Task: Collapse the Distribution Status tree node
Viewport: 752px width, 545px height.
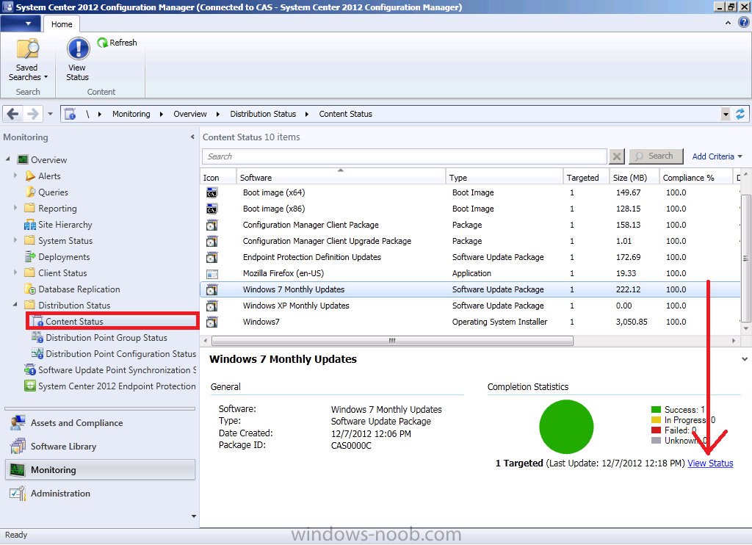Action: pos(15,305)
